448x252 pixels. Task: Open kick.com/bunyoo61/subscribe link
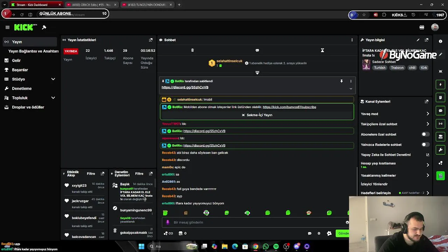289,107
